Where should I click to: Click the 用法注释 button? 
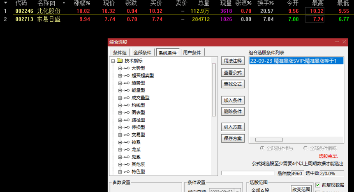[x=233, y=61]
